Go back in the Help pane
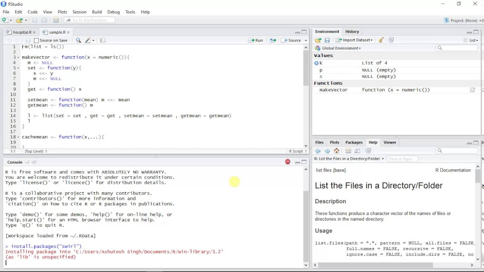Viewport: 484px width, 272px height. 318,151
